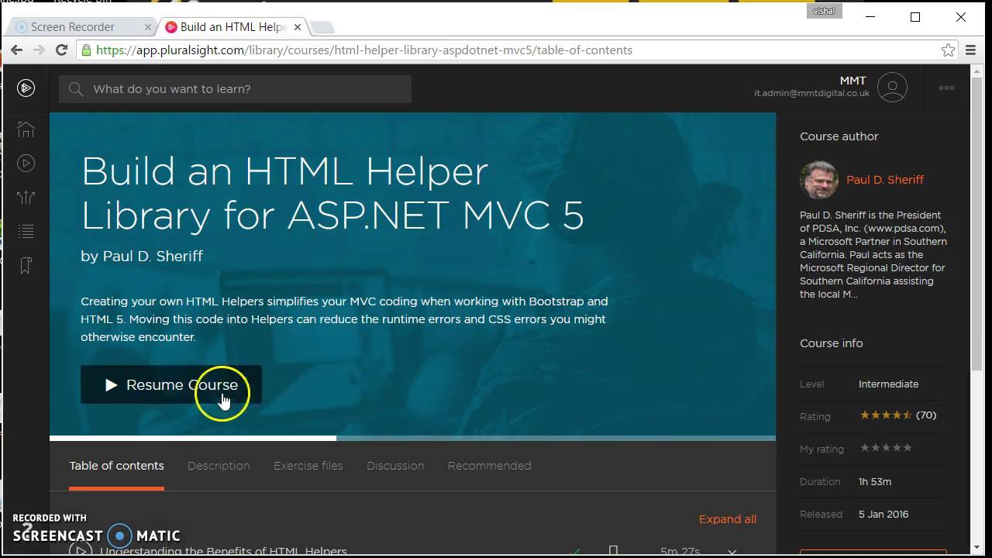Screen dimensions: 992x558
Task: Bookmark this page with the star icon
Action: point(948,50)
